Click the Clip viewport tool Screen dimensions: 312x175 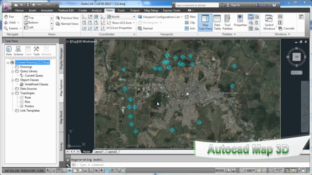190,23
